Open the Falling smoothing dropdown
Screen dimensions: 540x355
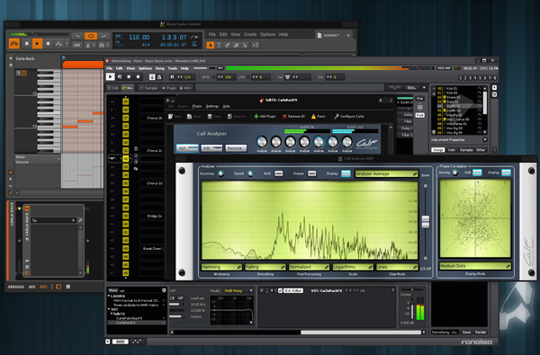click(265, 267)
